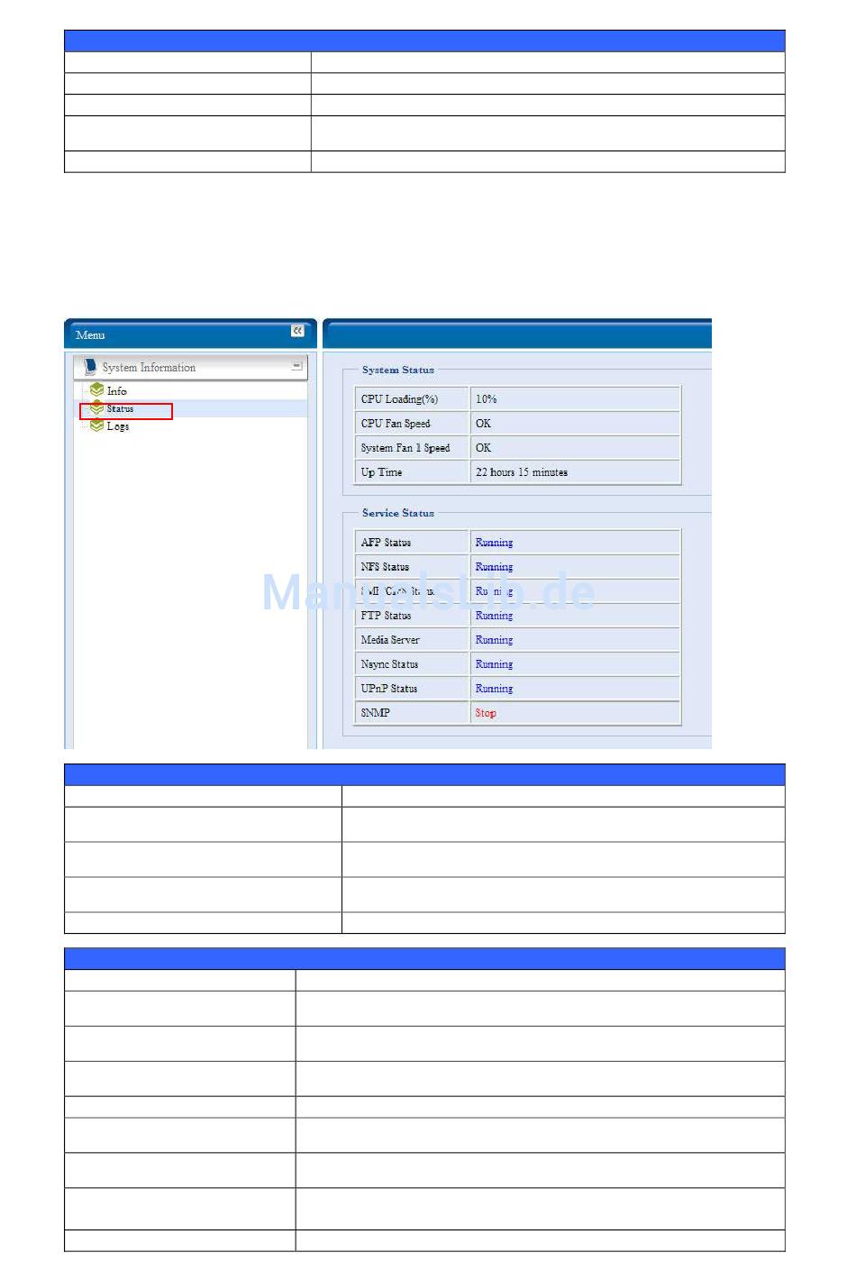This screenshot has height=1280, width=856.
Task: Expand the System Information accordion header
Action: pyautogui.click(x=189, y=368)
